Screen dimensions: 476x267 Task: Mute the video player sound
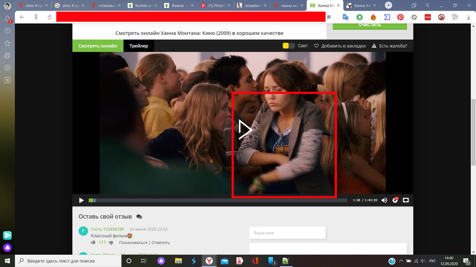(x=385, y=200)
